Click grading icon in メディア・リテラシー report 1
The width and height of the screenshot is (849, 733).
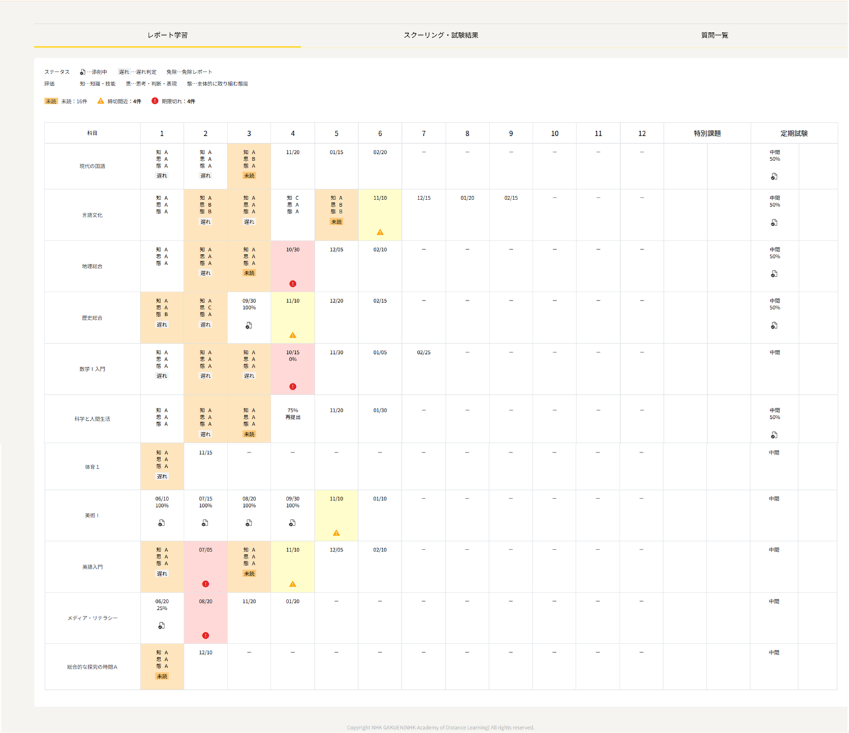click(162, 626)
